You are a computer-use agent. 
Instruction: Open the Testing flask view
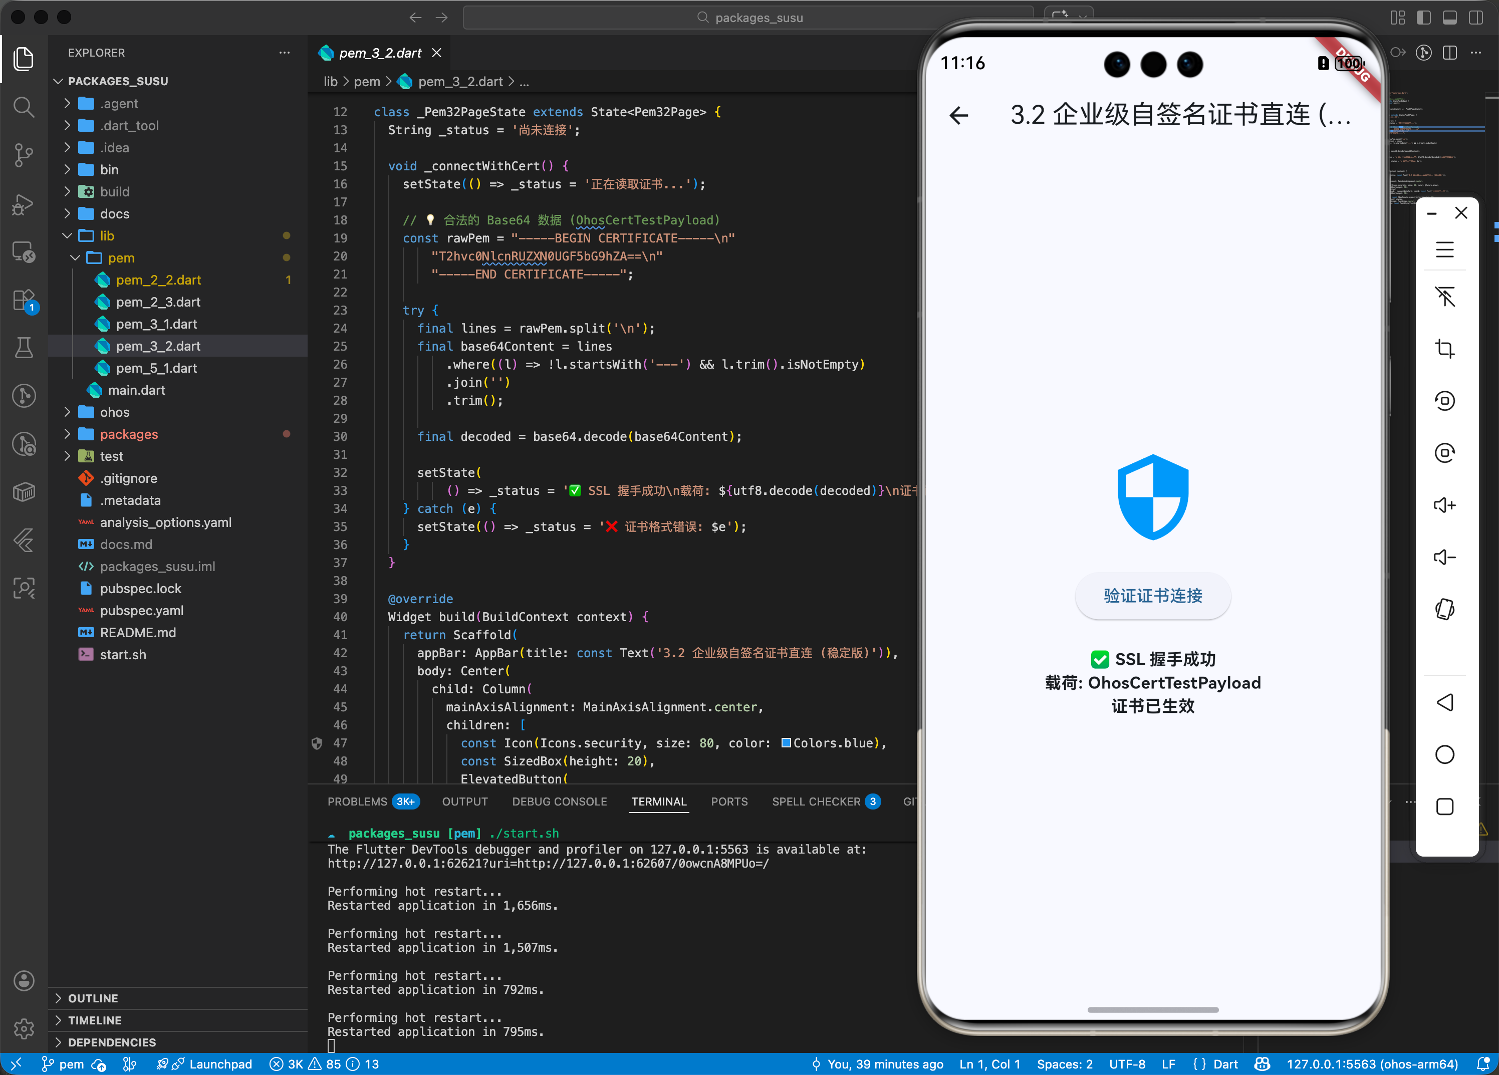(x=24, y=348)
